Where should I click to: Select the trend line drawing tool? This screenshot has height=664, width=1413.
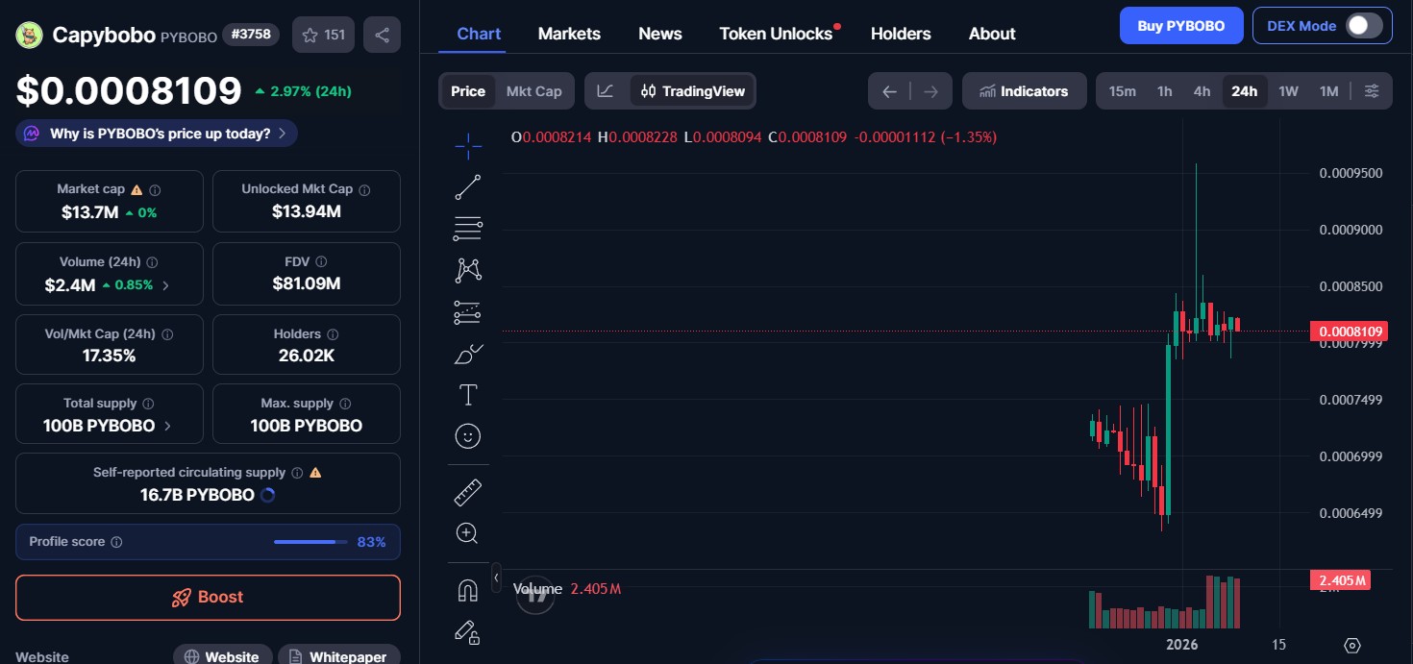(468, 187)
